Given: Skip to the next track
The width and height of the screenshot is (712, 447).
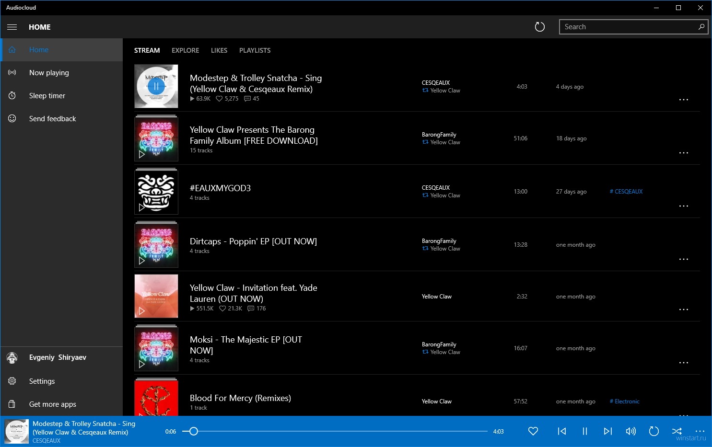Looking at the screenshot, I should click(x=608, y=431).
